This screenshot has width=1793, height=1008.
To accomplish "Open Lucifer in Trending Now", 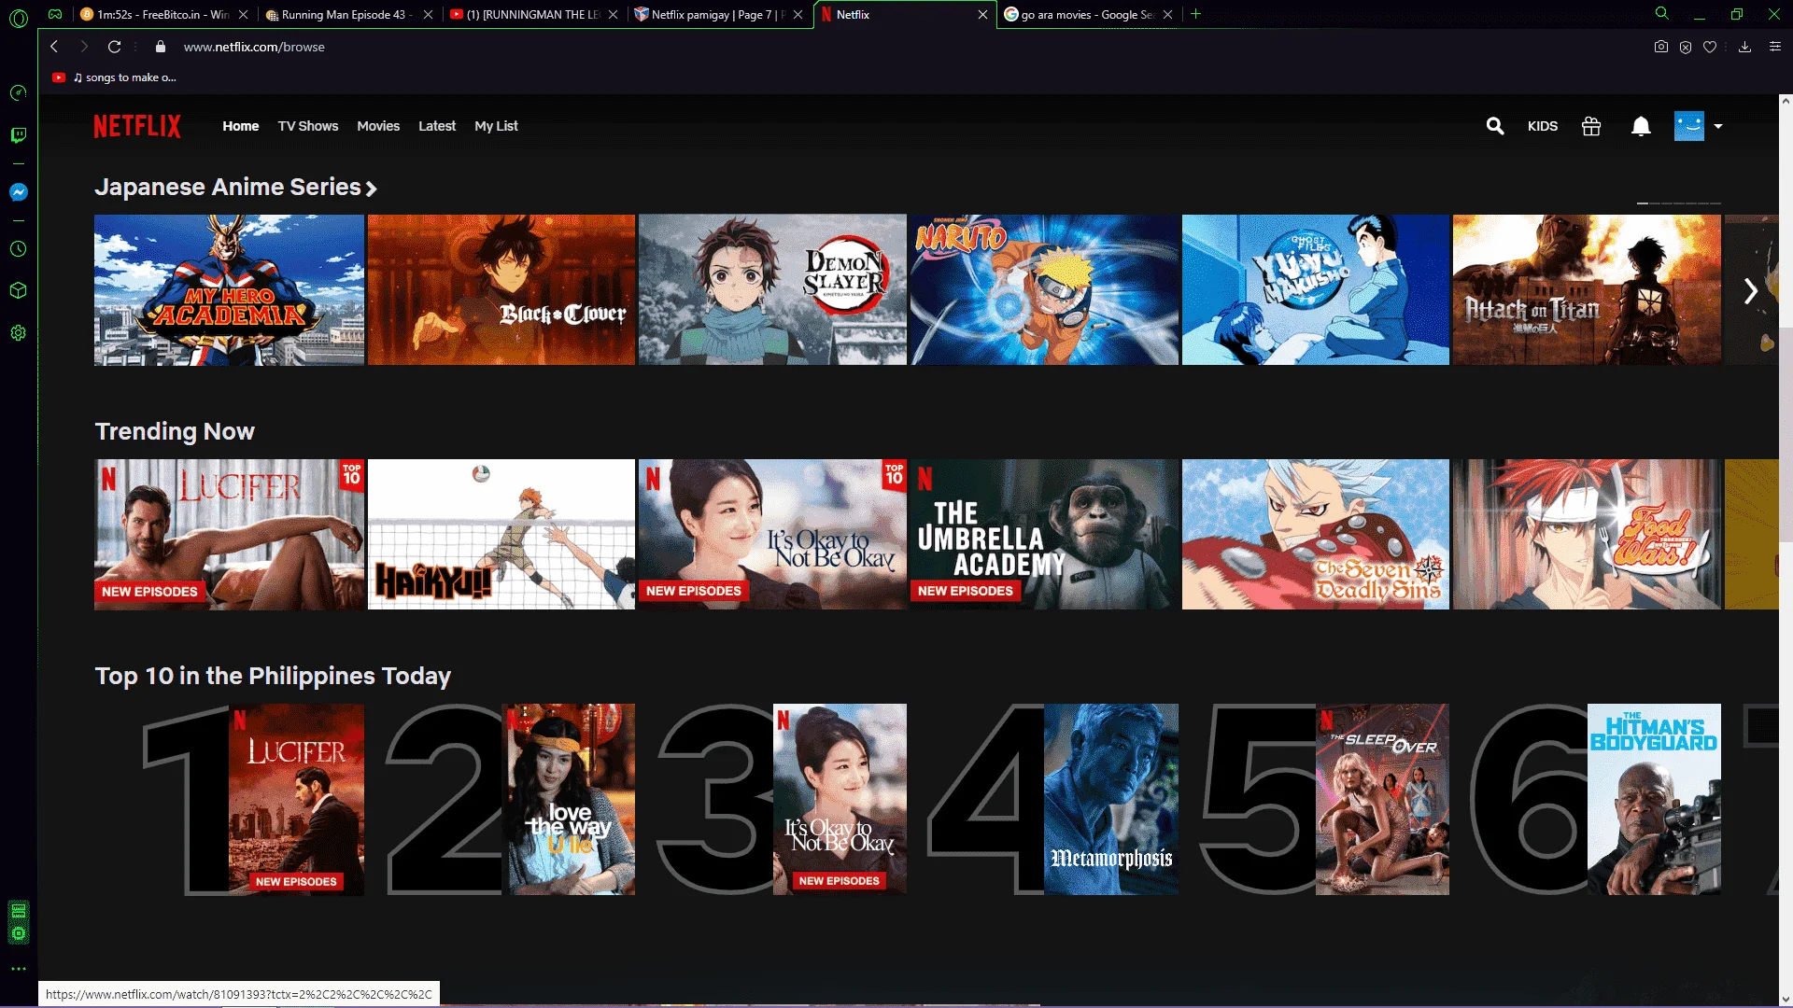I will [229, 535].
